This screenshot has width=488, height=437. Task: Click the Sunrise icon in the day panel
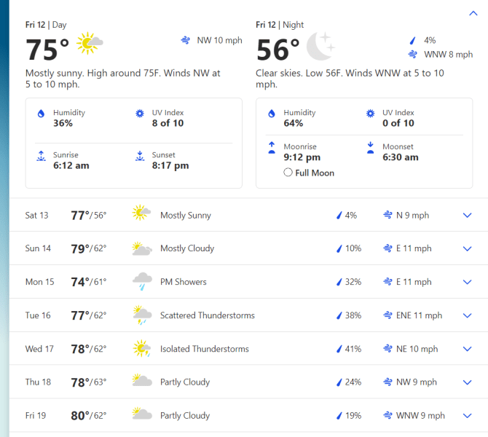click(x=41, y=156)
